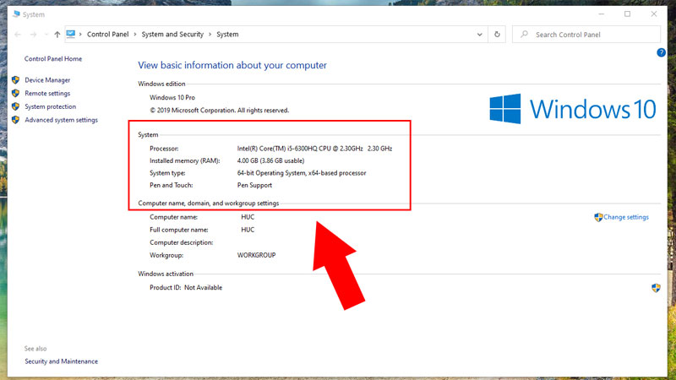This screenshot has height=380, width=676.
Task: Select the System and Security breadcrumb
Action: [173, 35]
